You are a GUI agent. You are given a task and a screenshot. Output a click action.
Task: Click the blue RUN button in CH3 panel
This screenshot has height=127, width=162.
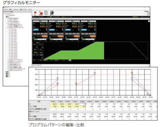pyautogui.click(x=68, y=30)
